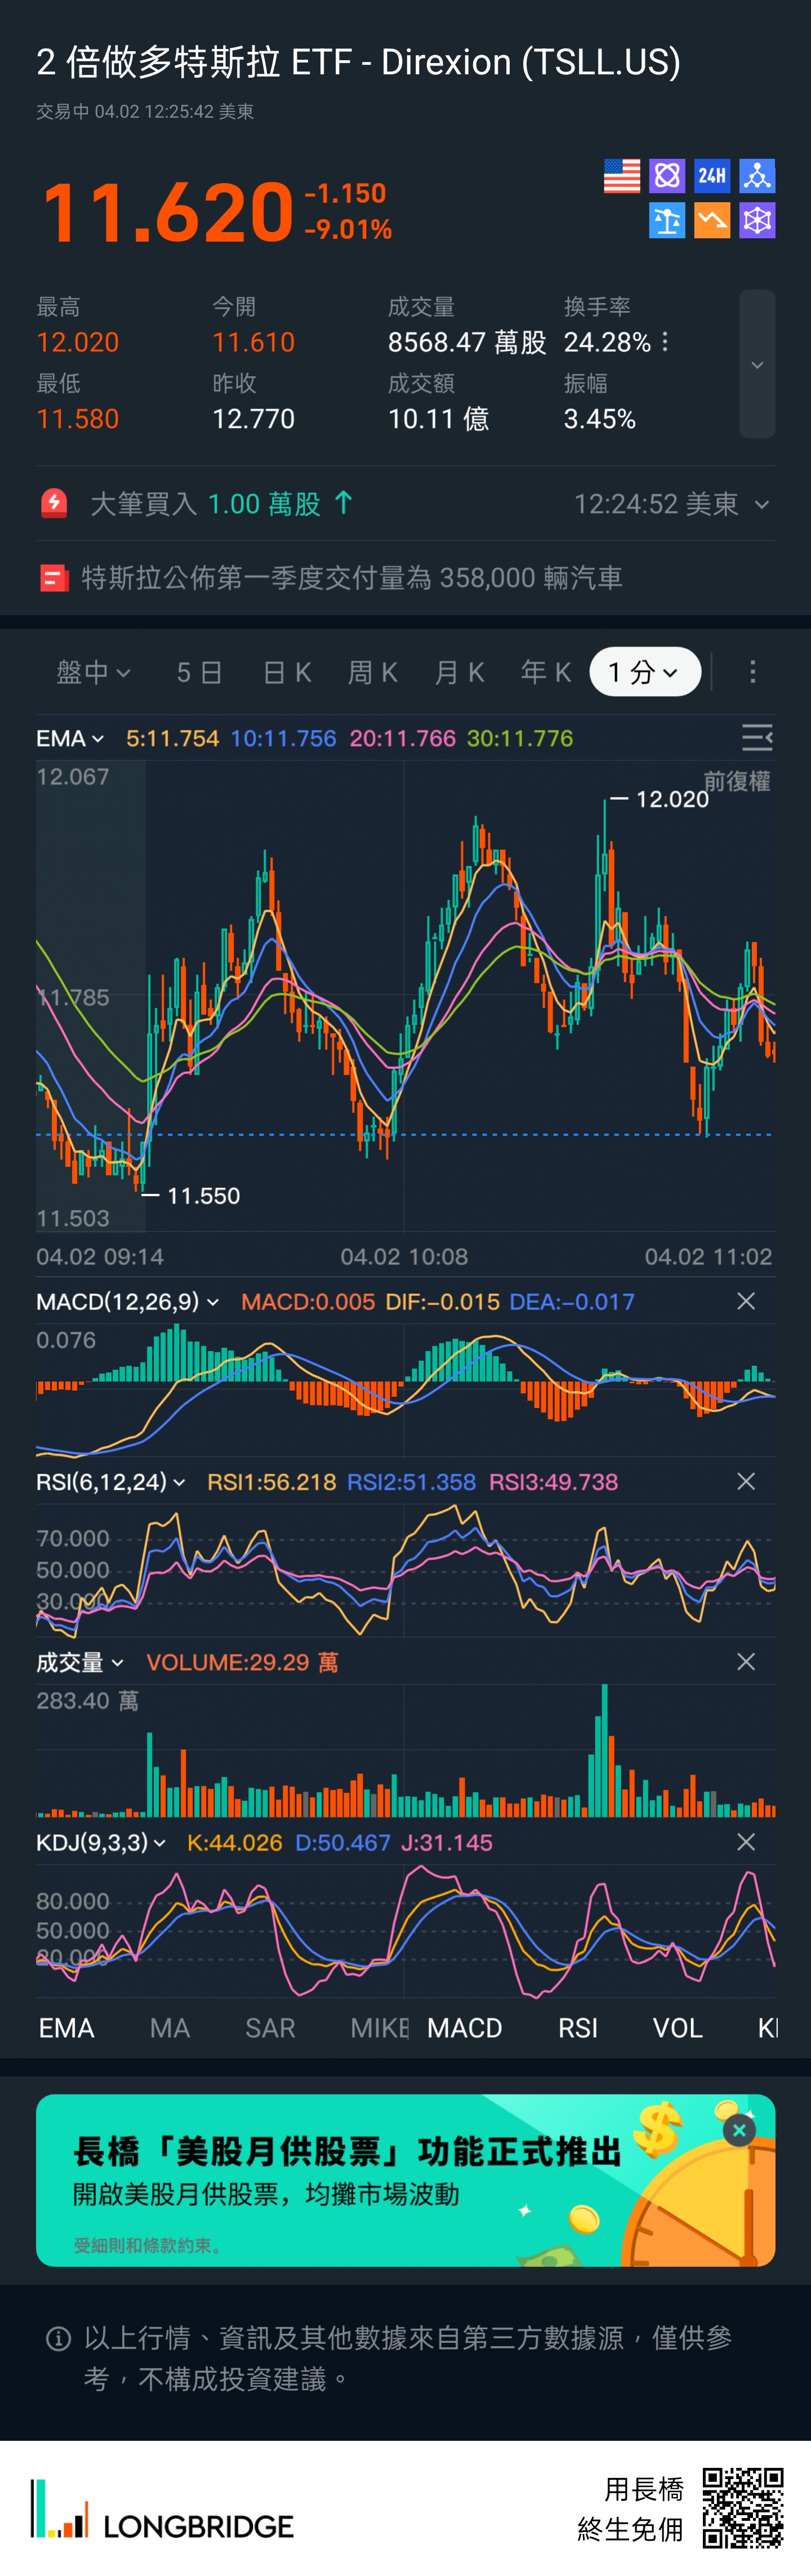Viewport: 811px width, 2576px height.
Task: Close the MACD indicator panel
Action: tap(745, 1301)
